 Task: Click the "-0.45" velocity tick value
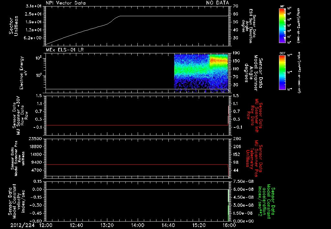point(36,213)
